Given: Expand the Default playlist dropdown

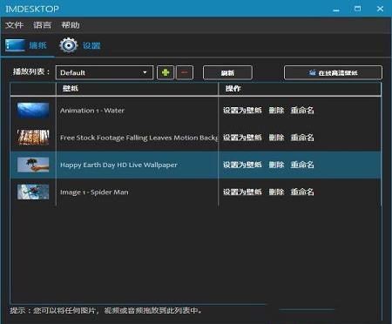Looking at the screenshot, I should (105, 72).
